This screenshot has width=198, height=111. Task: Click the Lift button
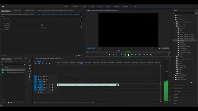tap(140, 55)
